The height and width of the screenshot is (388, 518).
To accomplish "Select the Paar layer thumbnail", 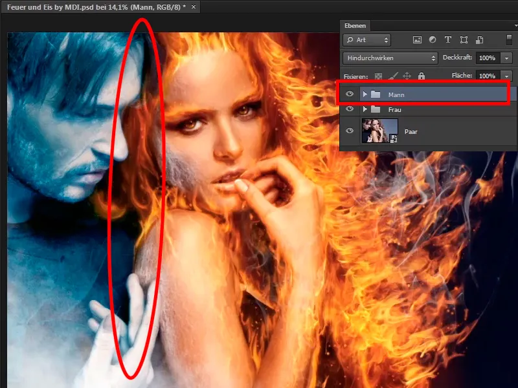I will pos(379,131).
